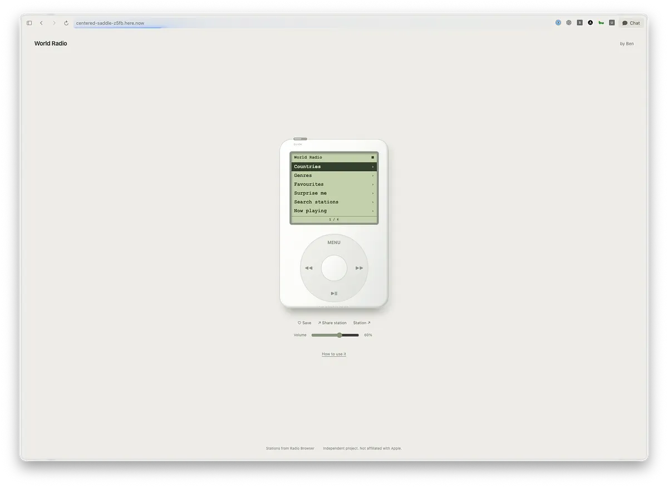Click the '1 / 6' position counter on screen
Screen dimensions: 668x487
[334, 220]
